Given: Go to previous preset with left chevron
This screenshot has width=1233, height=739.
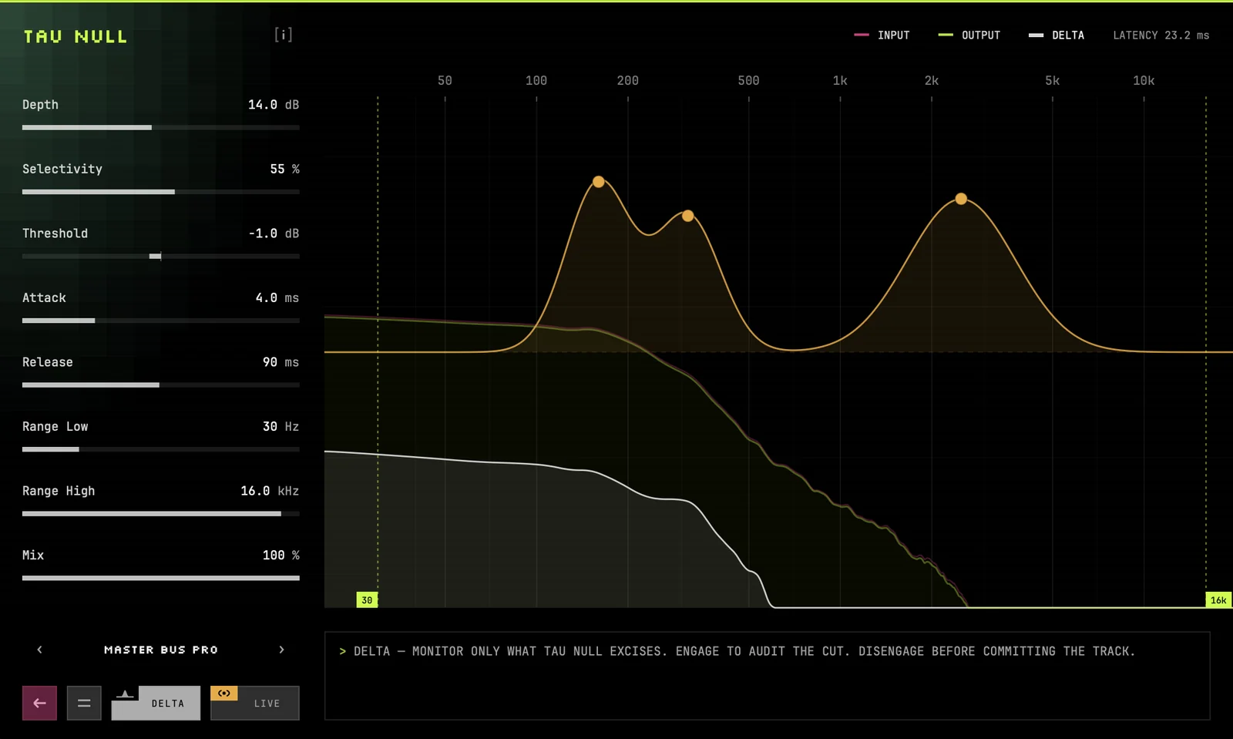Looking at the screenshot, I should [40, 650].
